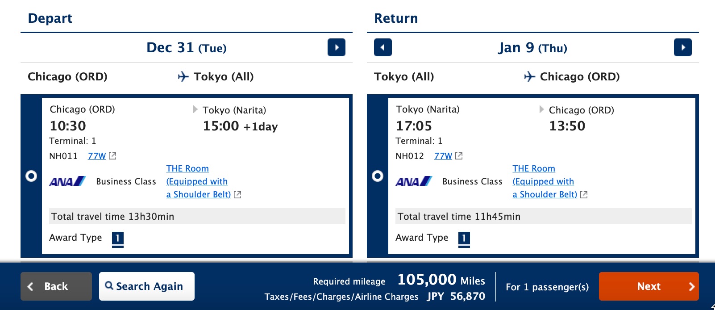Click Search Again to modify the search
The width and height of the screenshot is (715, 310).
tap(147, 286)
